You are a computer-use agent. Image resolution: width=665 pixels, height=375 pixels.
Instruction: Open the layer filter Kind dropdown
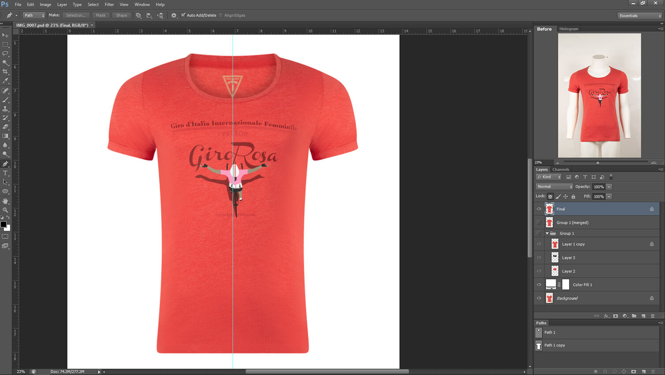tap(549, 177)
